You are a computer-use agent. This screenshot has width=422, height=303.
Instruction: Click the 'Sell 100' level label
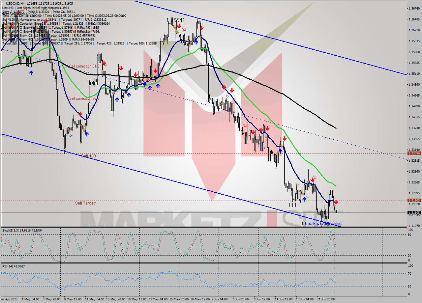click(x=88, y=156)
